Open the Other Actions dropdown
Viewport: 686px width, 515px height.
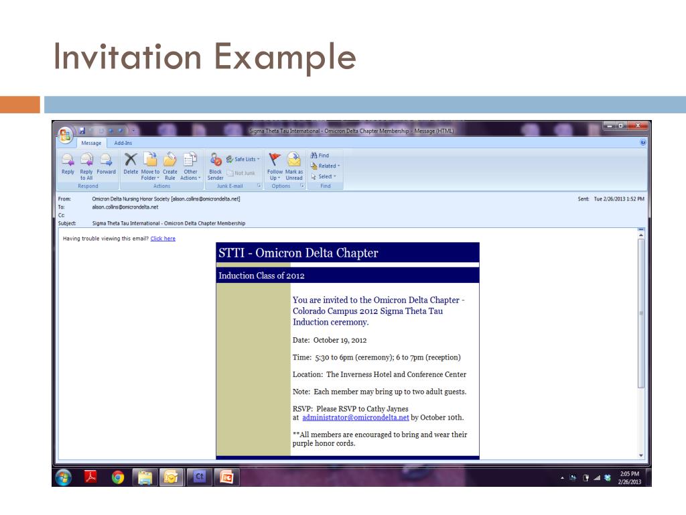coord(190,166)
